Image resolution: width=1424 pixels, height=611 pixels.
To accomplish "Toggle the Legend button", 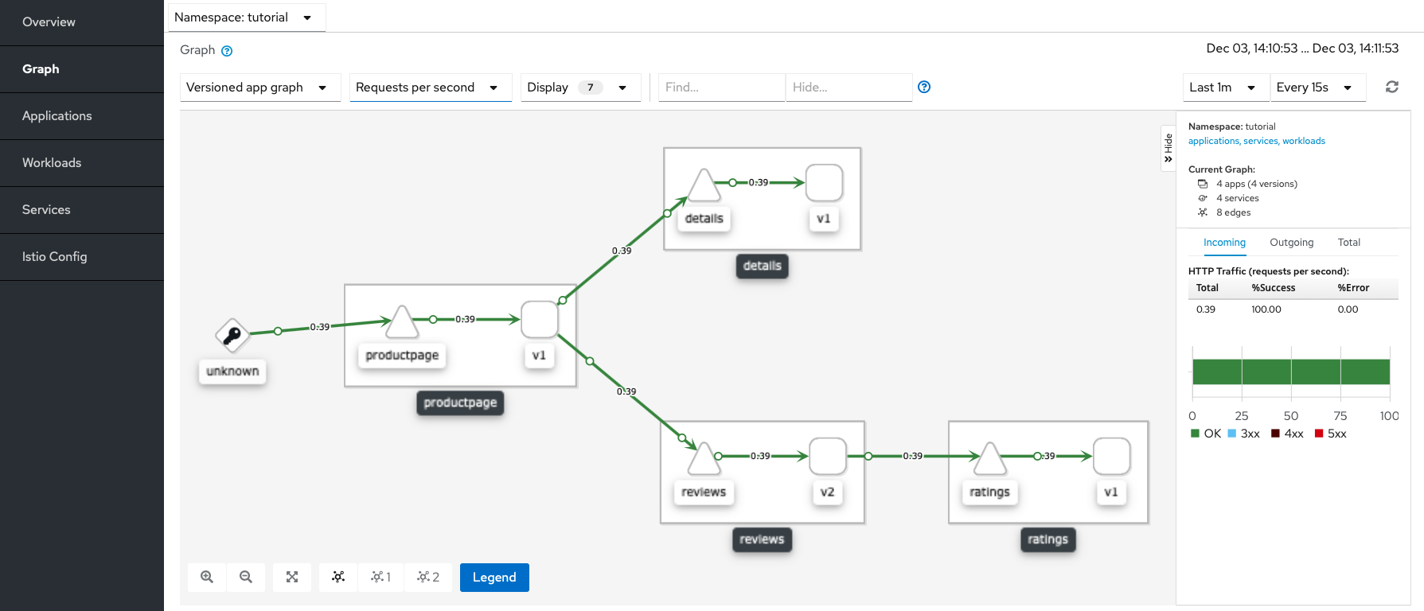I will click(x=494, y=578).
